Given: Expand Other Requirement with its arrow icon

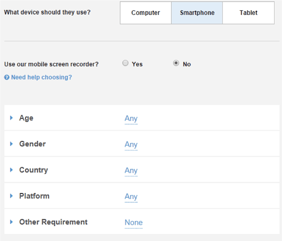Looking at the screenshot, I should pyautogui.click(x=12, y=222).
